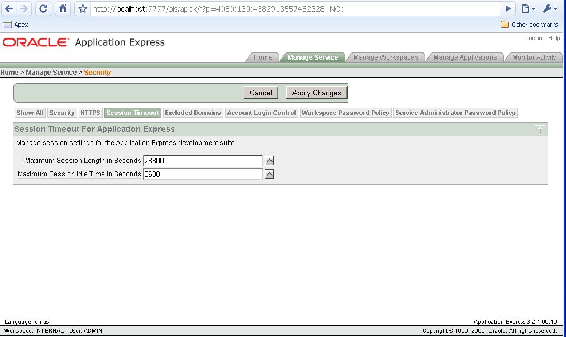Screen dimensions: 566x337
Task: Click the browser forward arrow icon
Action: coord(25,8)
